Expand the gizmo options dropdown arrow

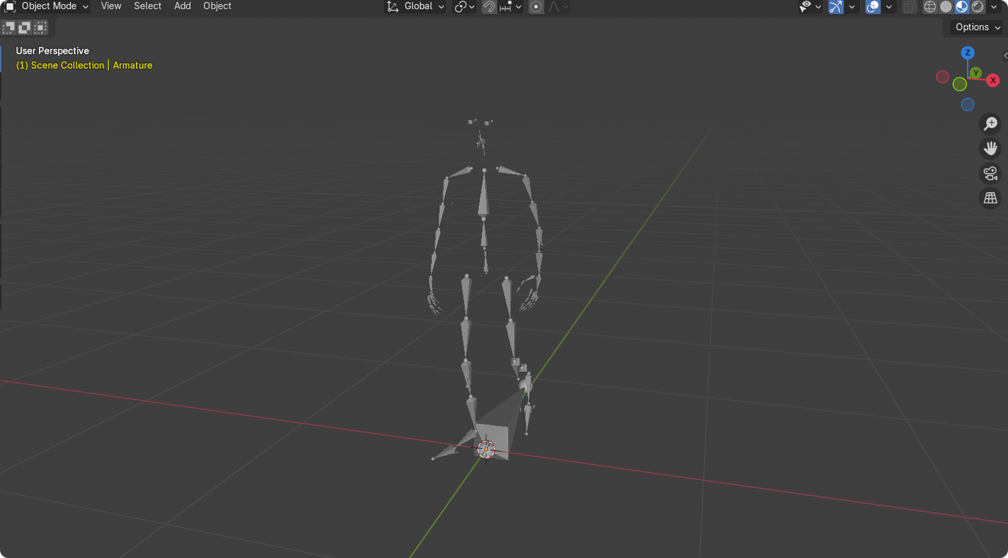pyautogui.click(x=851, y=7)
